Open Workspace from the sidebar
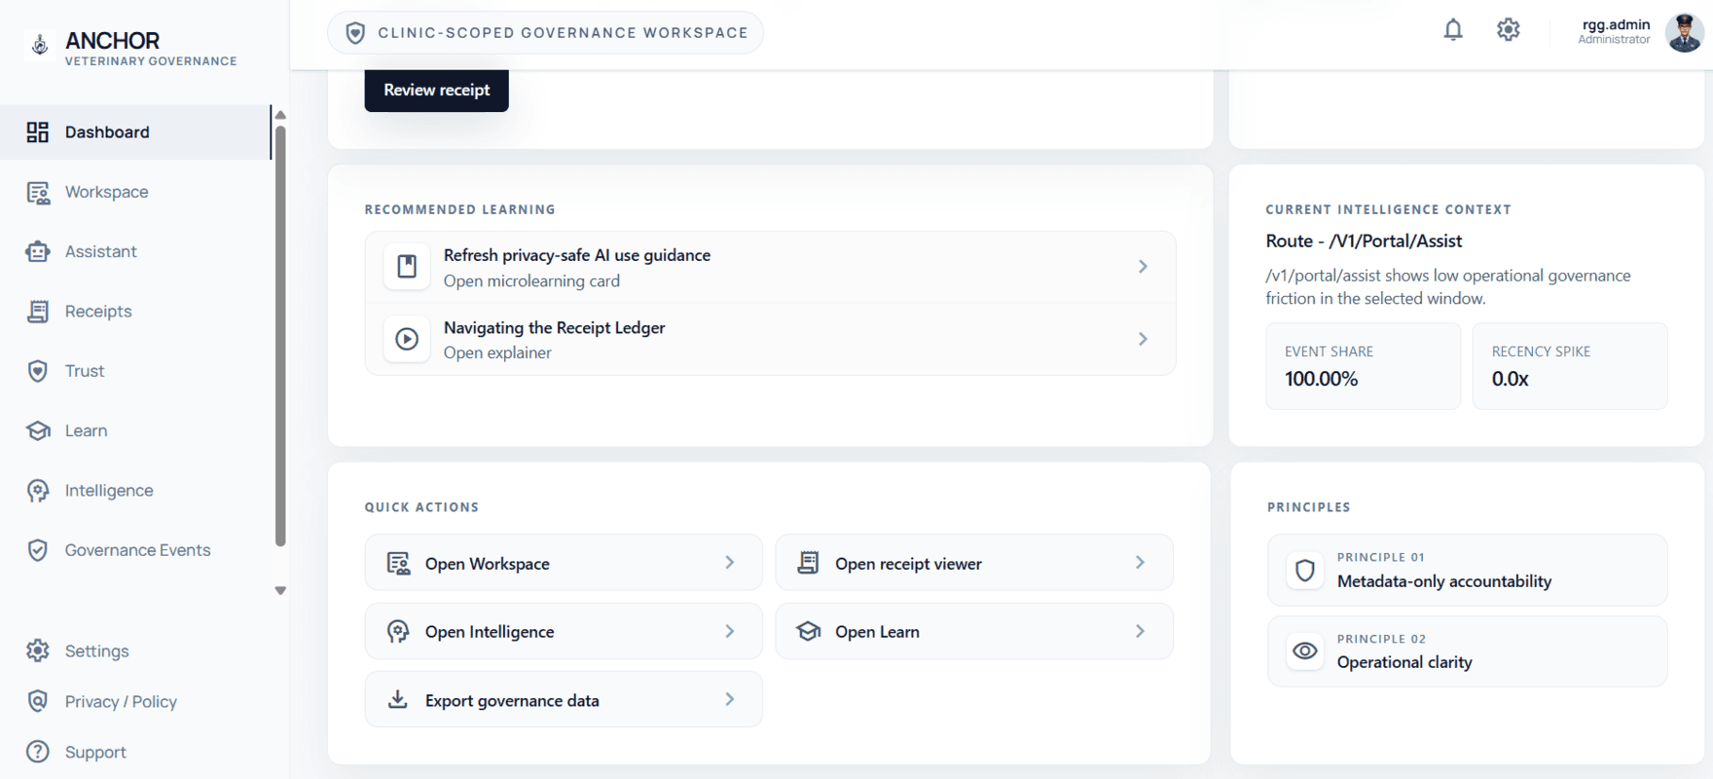Viewport: 1713px width, 779px height. [135, 193]
